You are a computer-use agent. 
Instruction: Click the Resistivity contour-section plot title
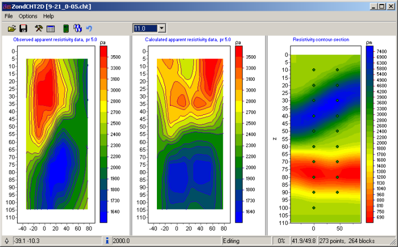(321, 39)
